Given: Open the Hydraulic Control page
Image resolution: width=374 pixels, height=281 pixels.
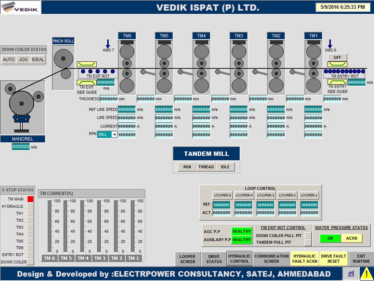Looking at the screenshot, I should tap(239, 259).
